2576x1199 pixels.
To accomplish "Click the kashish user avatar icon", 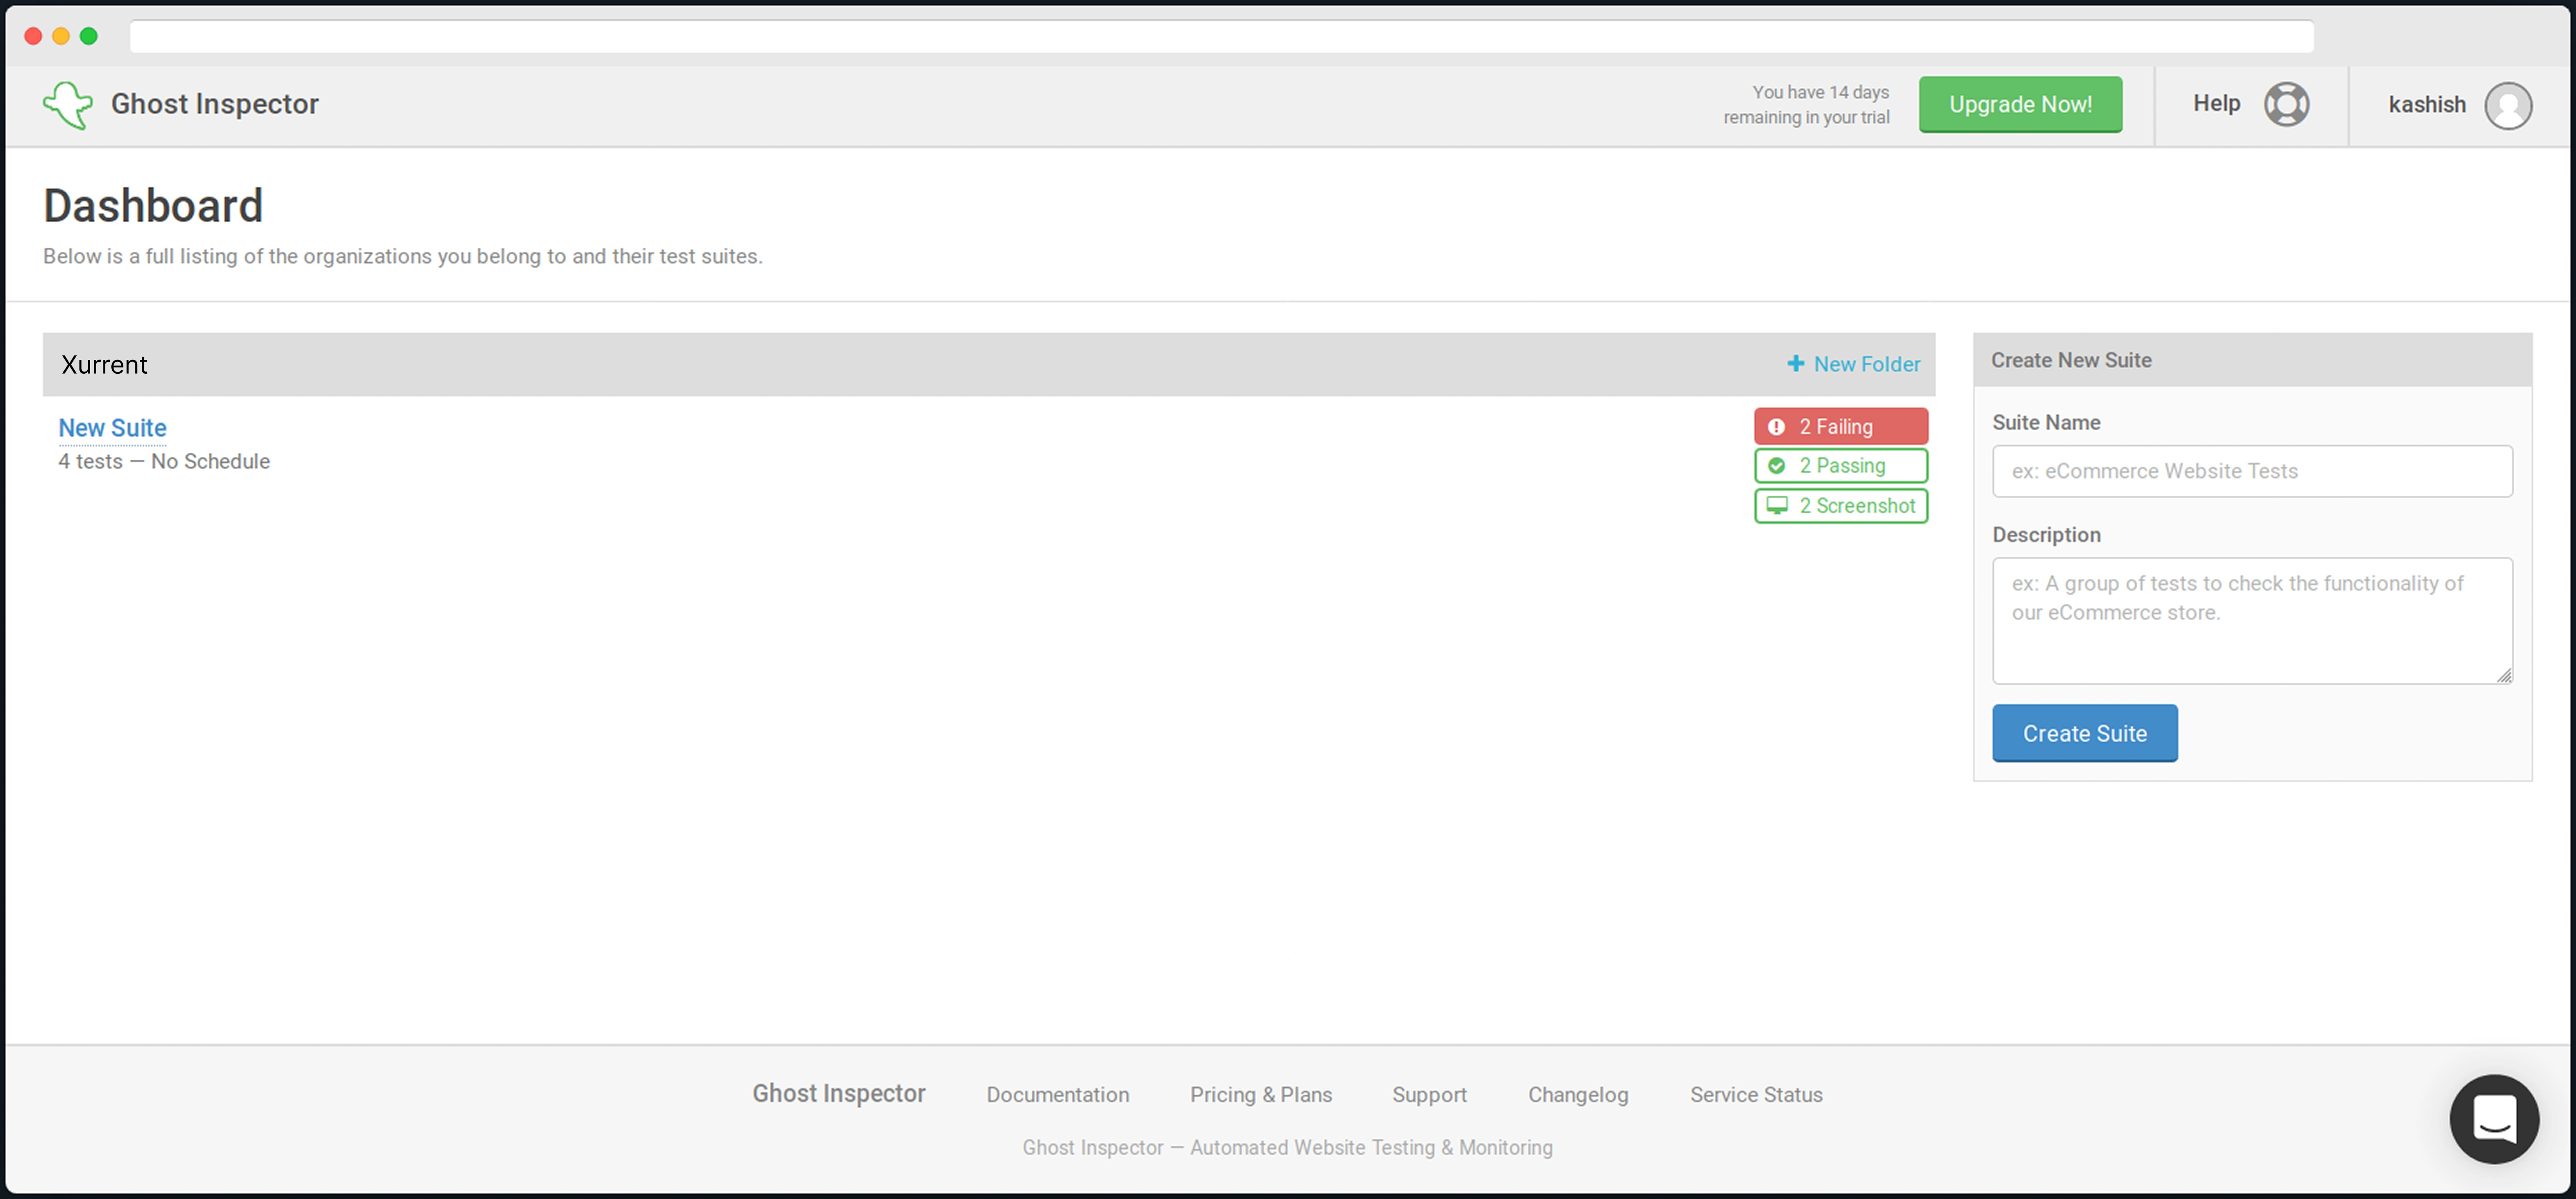I will coord(2508,105).
